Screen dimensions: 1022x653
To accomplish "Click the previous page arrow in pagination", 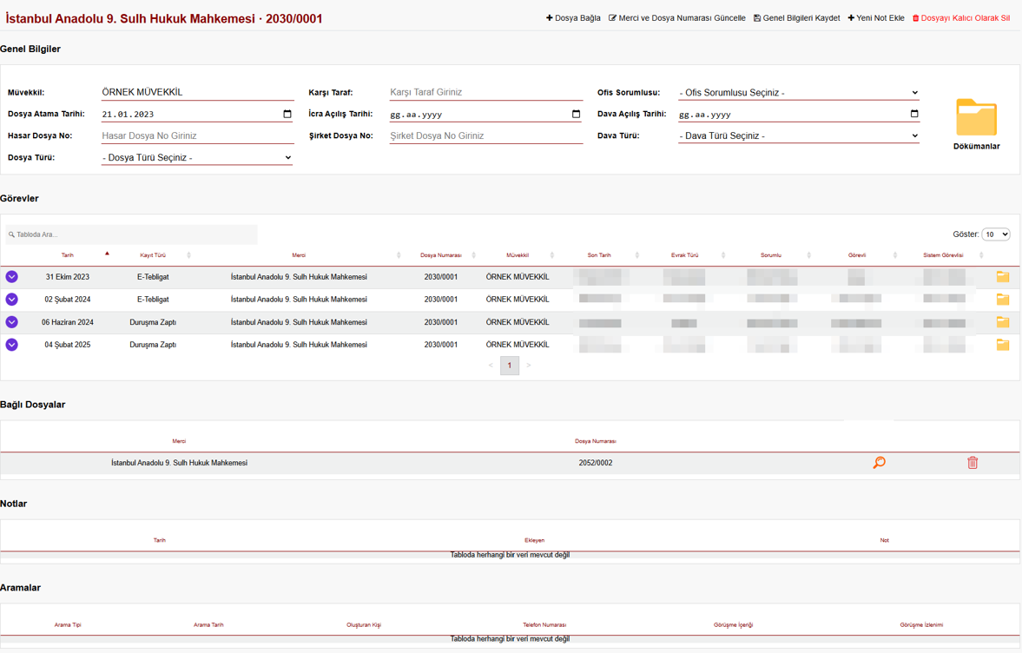I will point(491,366).
